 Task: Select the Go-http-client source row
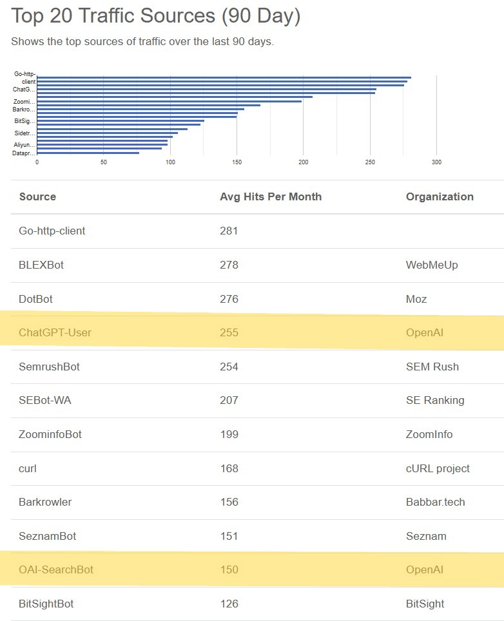tap(52, 231)
